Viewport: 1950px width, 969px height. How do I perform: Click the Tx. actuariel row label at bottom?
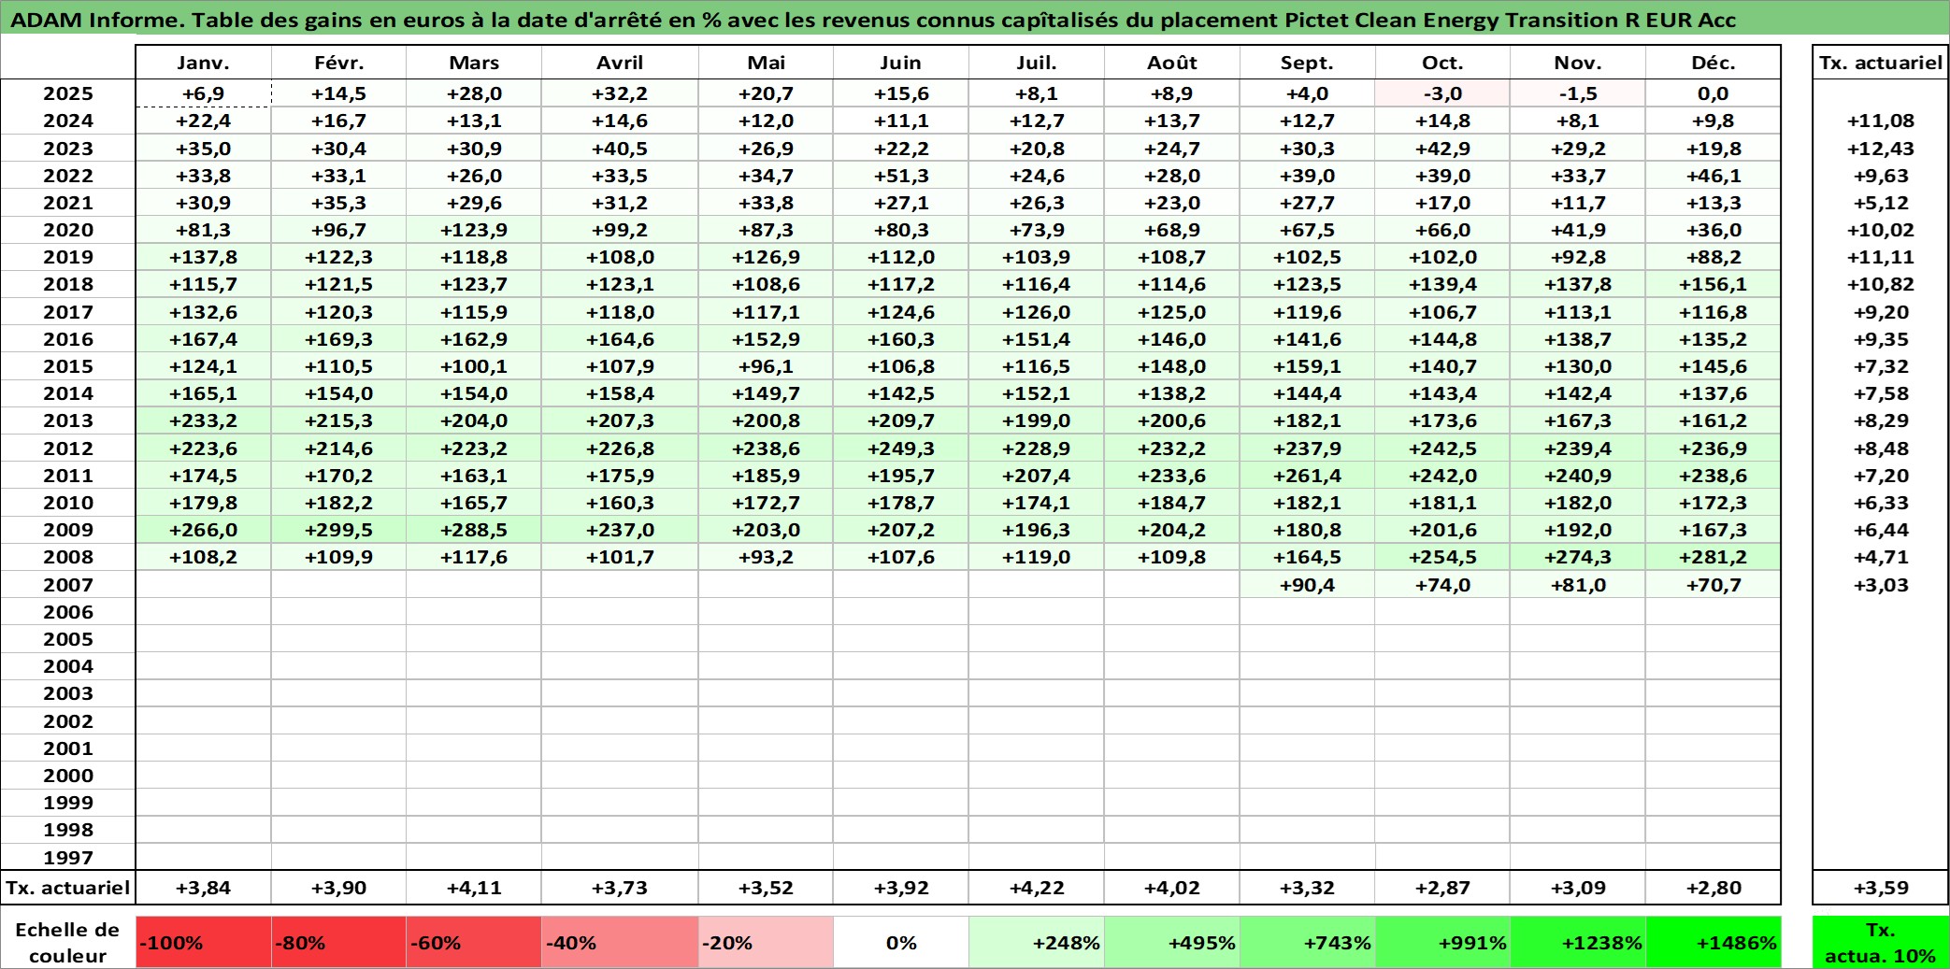pos(68,888)
